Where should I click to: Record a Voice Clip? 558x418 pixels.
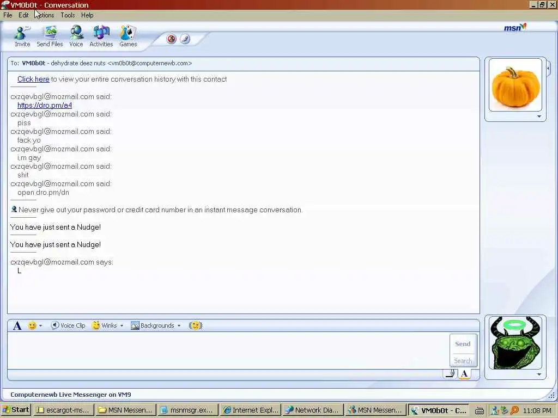pyautogui.click(x=68, y=325)
